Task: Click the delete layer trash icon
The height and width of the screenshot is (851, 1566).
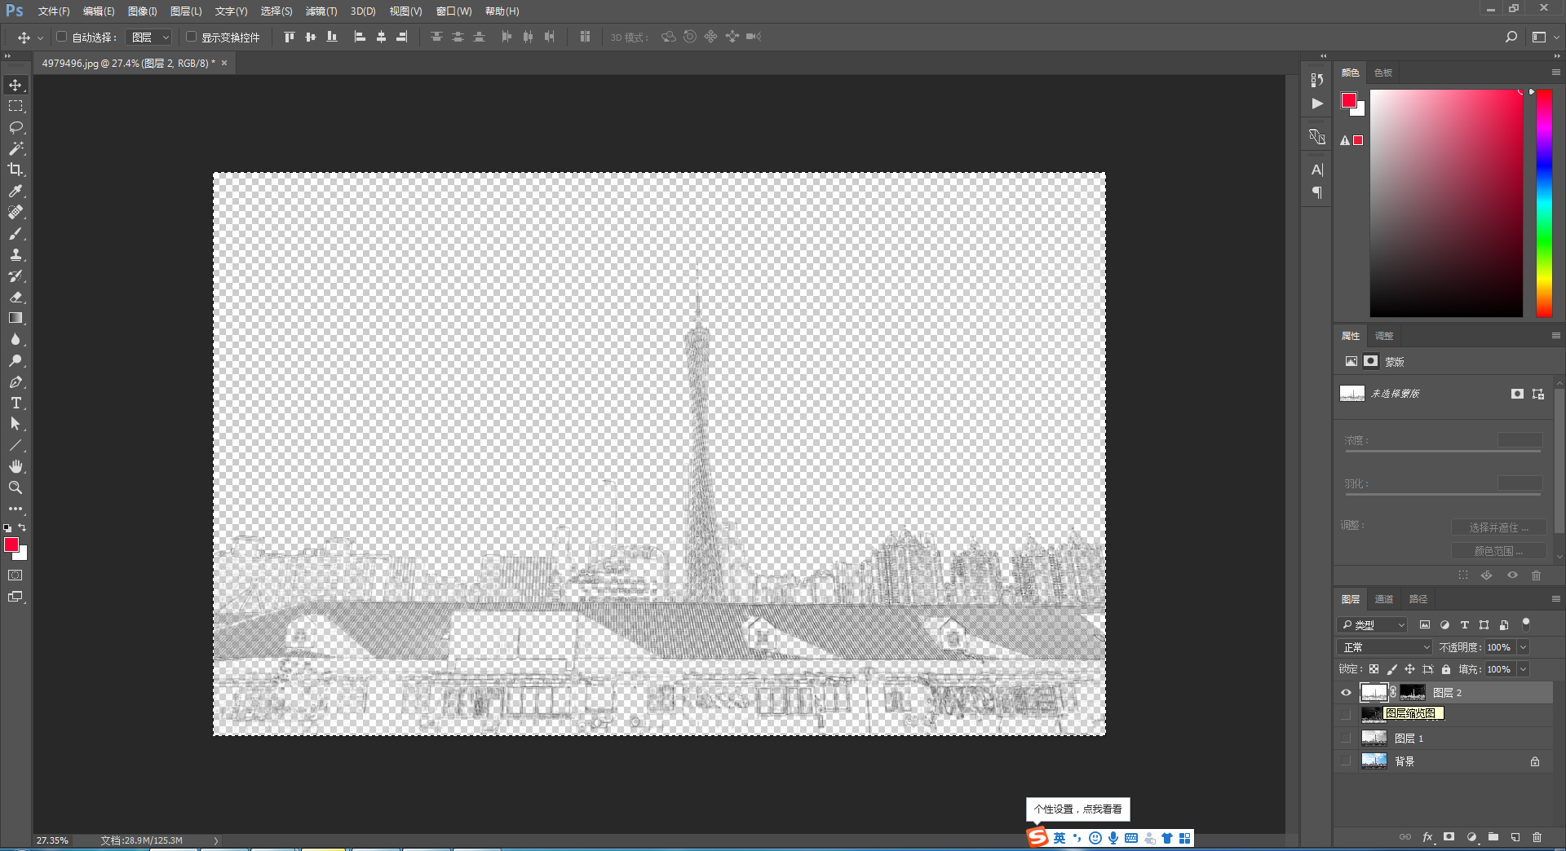Action: (1537, 837)
